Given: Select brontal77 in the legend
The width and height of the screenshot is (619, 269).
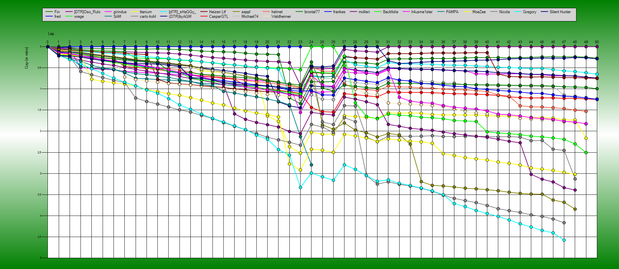Looking at the screenshot, I should point(312,12).
